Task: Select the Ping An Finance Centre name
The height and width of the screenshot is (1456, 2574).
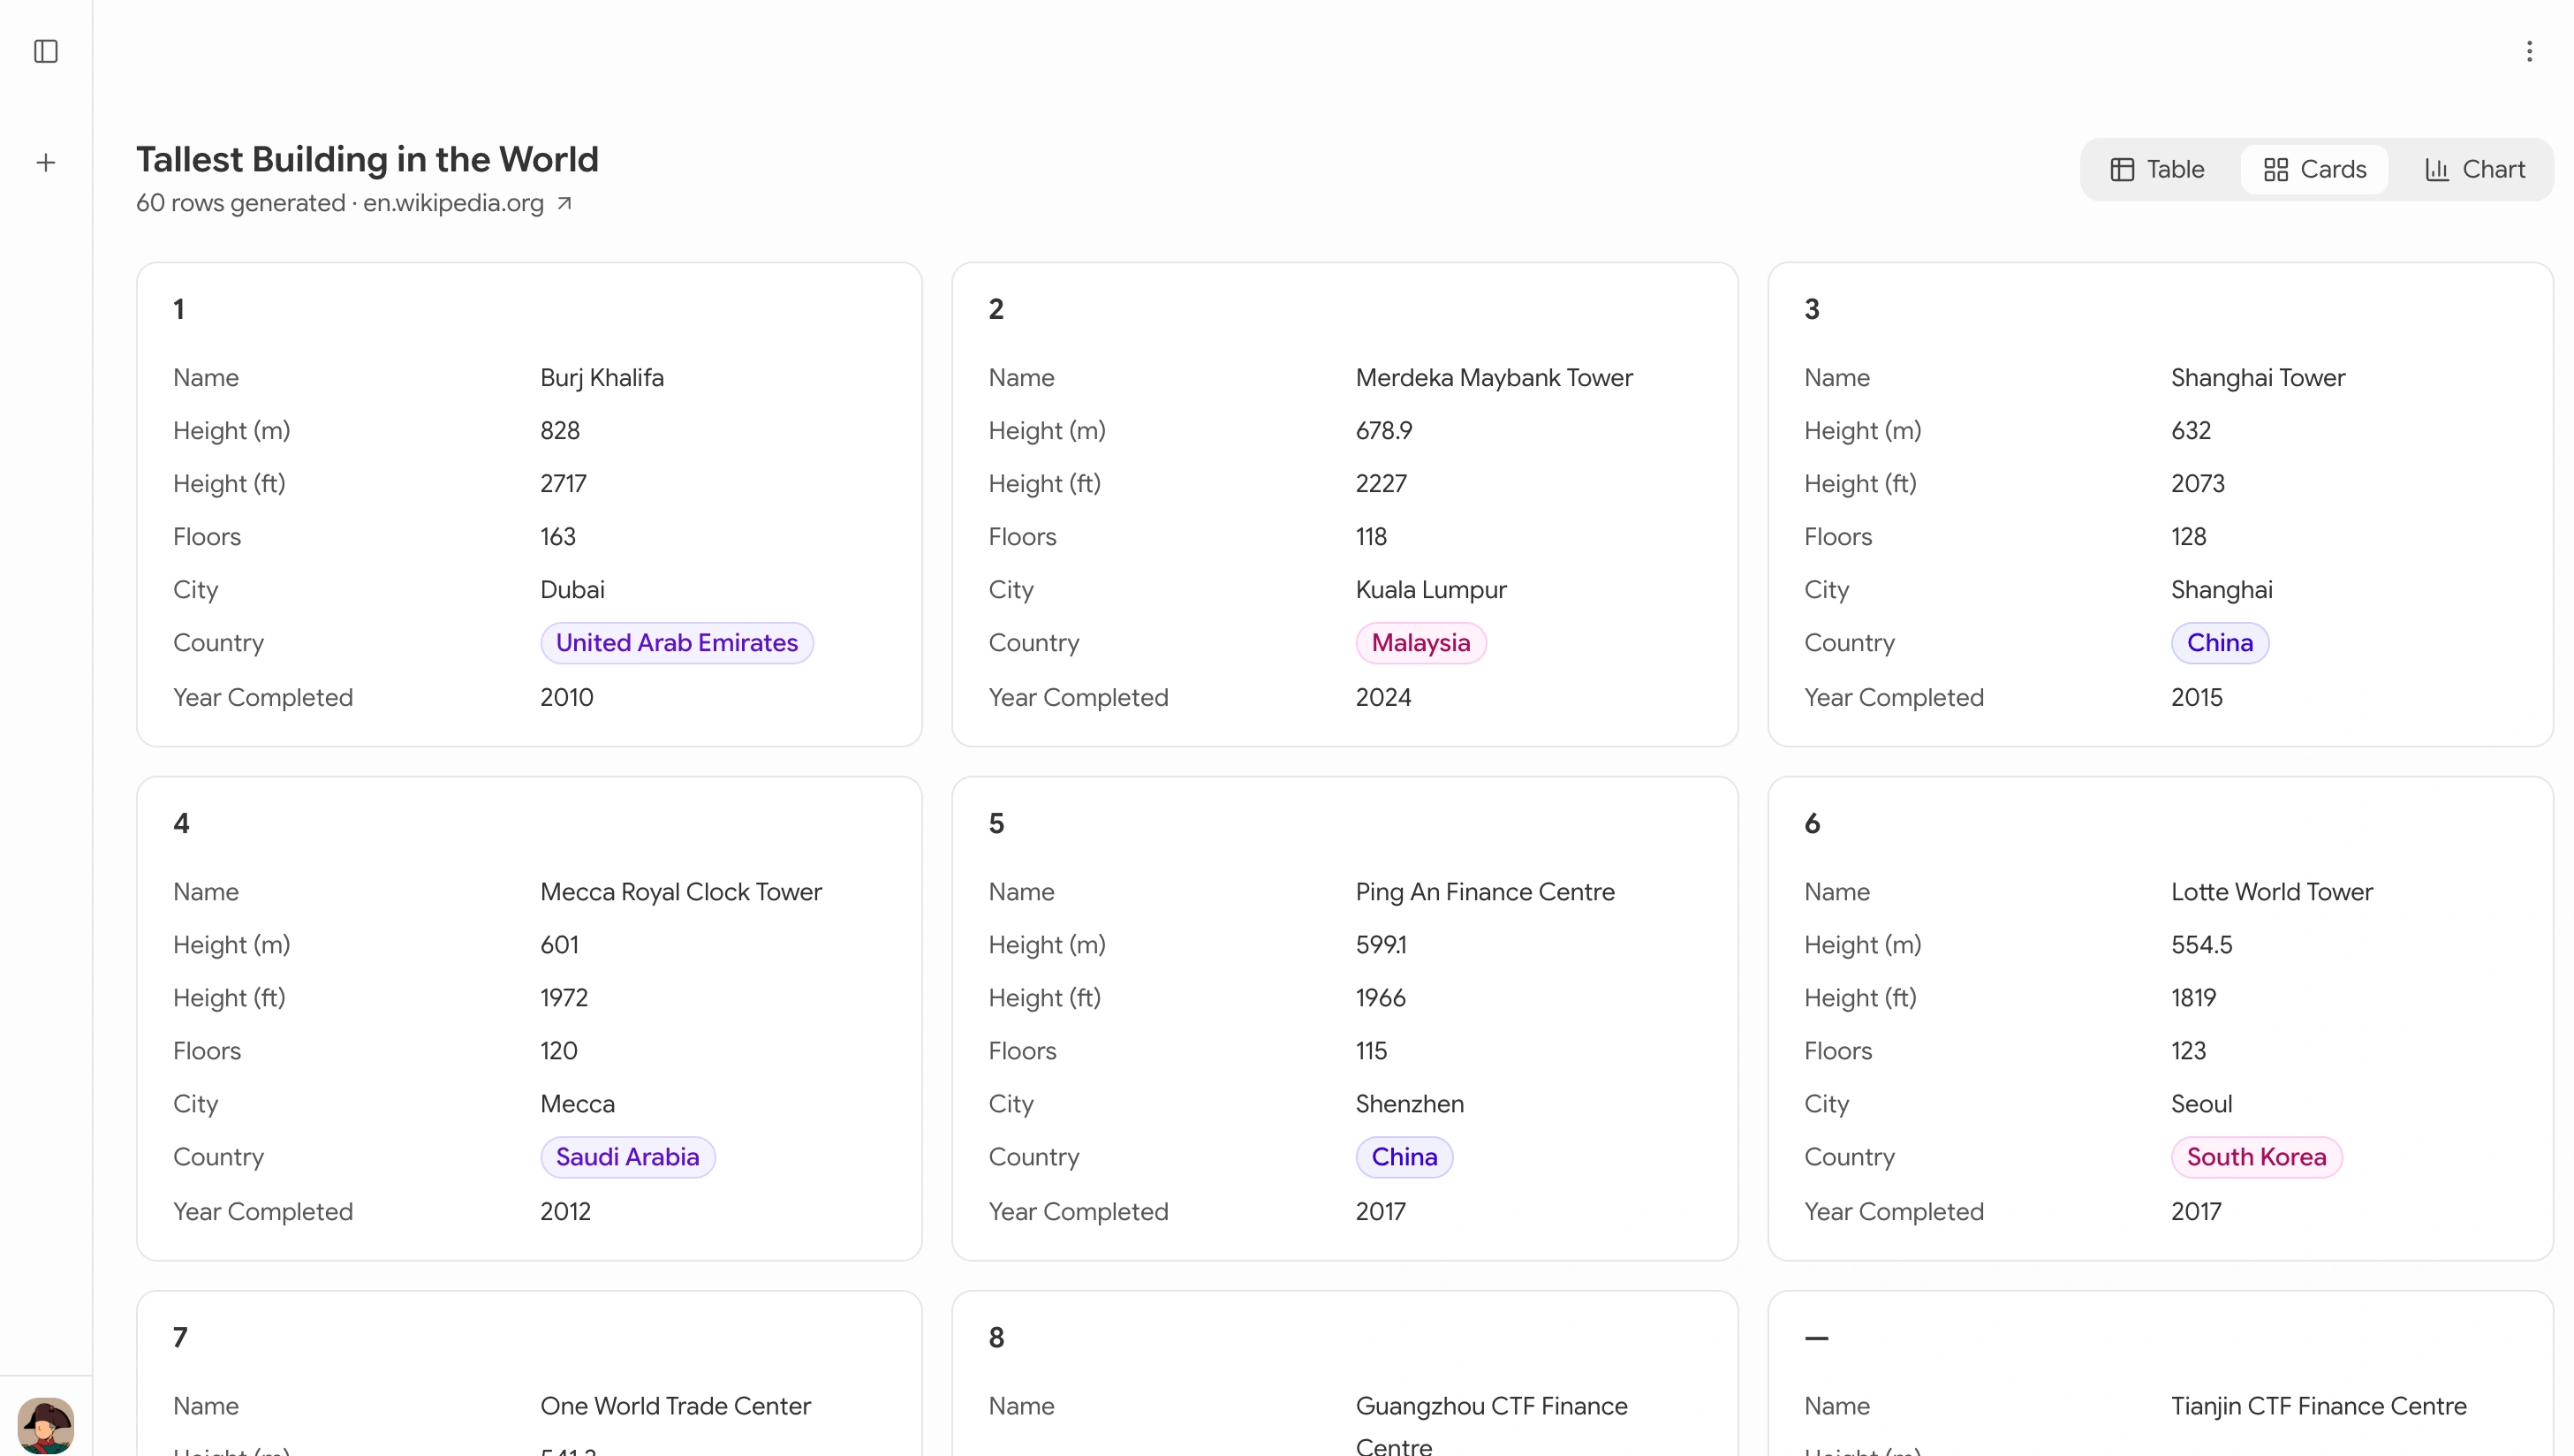Action: (1485, 892)
